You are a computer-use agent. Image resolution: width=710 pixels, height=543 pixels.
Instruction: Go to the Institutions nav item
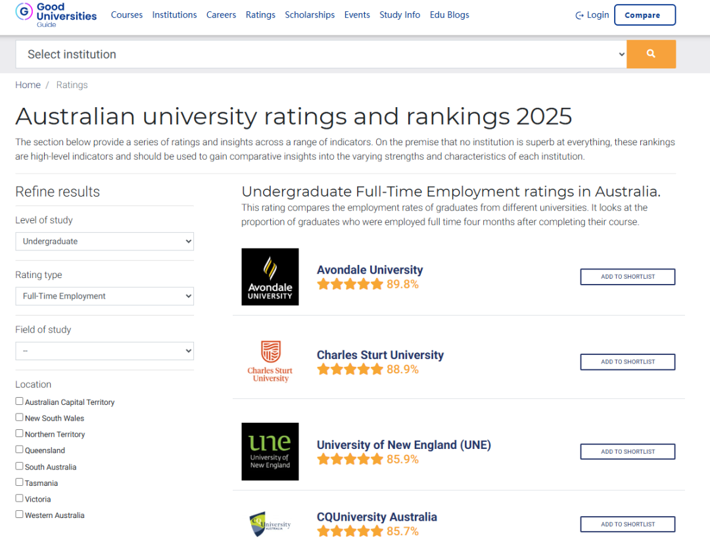coord(174,15)
